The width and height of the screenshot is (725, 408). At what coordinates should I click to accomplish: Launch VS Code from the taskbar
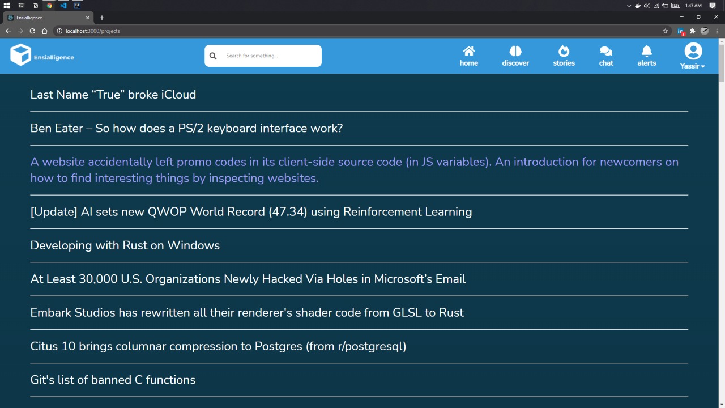point(63,6)
